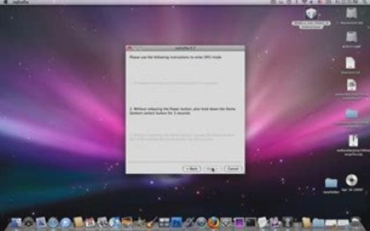Open Firefox from the dock

tap(213, 222)
